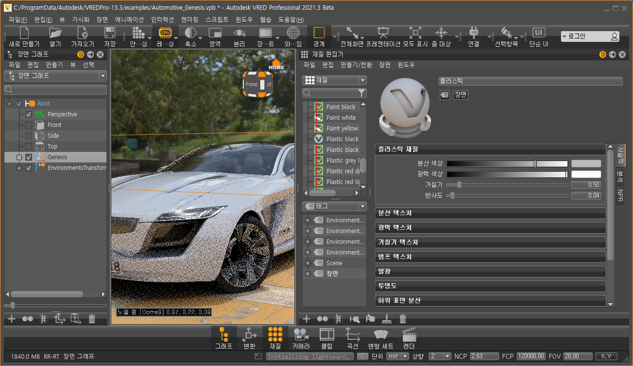The width and height of the screenshot is (633, 366).
Task: Click the 분산 색상 color swatch
Action: tap(586, 164)
